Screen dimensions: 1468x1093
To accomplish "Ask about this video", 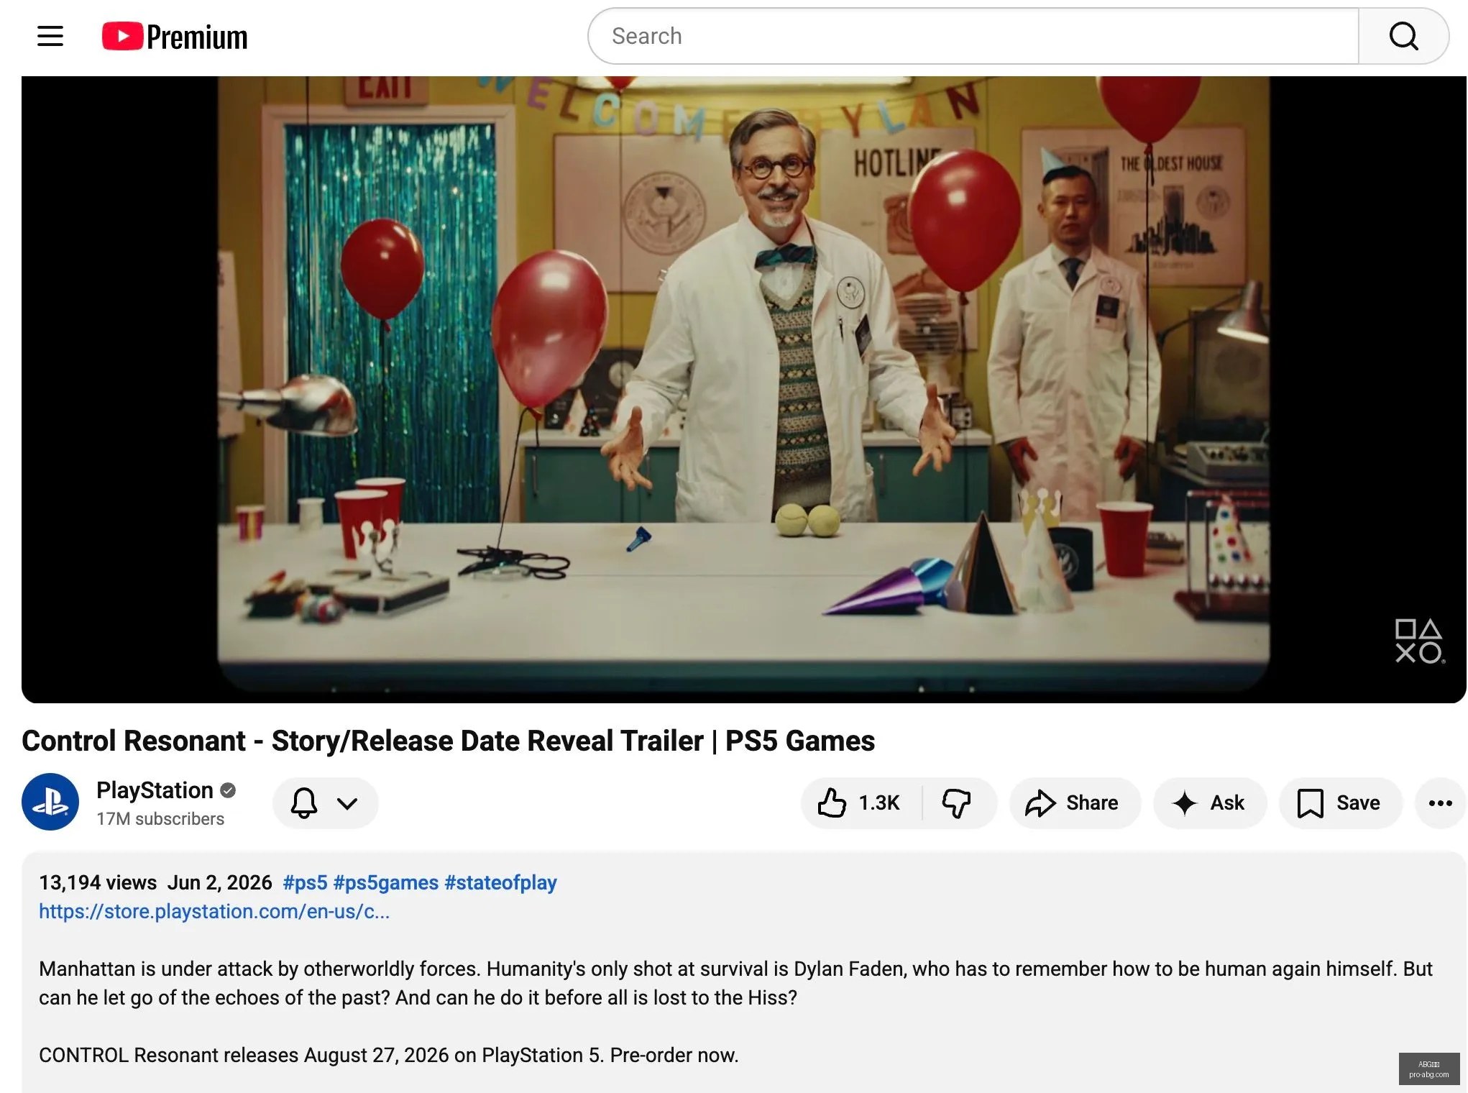I will 1209,802.
